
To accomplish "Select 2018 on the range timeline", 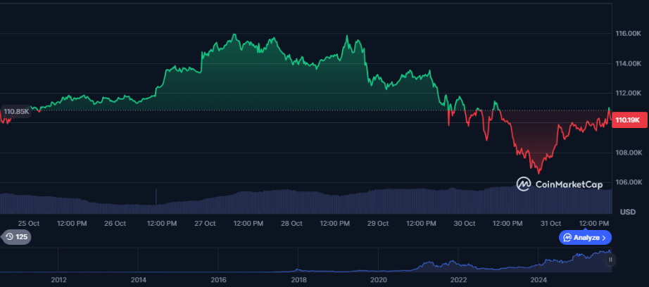I will tap(298, 280).
